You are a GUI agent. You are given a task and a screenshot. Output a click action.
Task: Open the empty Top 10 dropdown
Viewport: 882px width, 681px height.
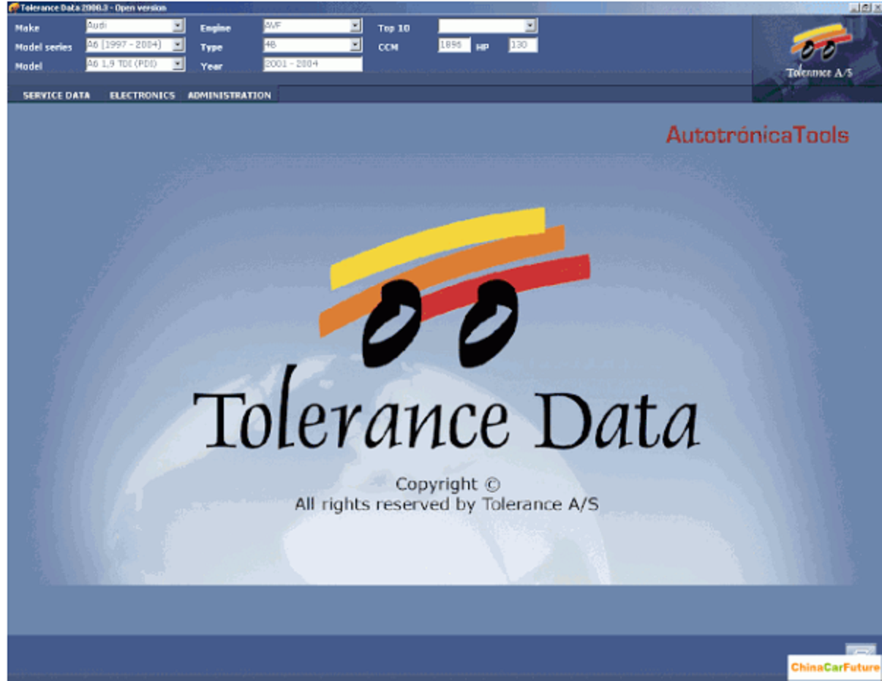pos(488,26)
